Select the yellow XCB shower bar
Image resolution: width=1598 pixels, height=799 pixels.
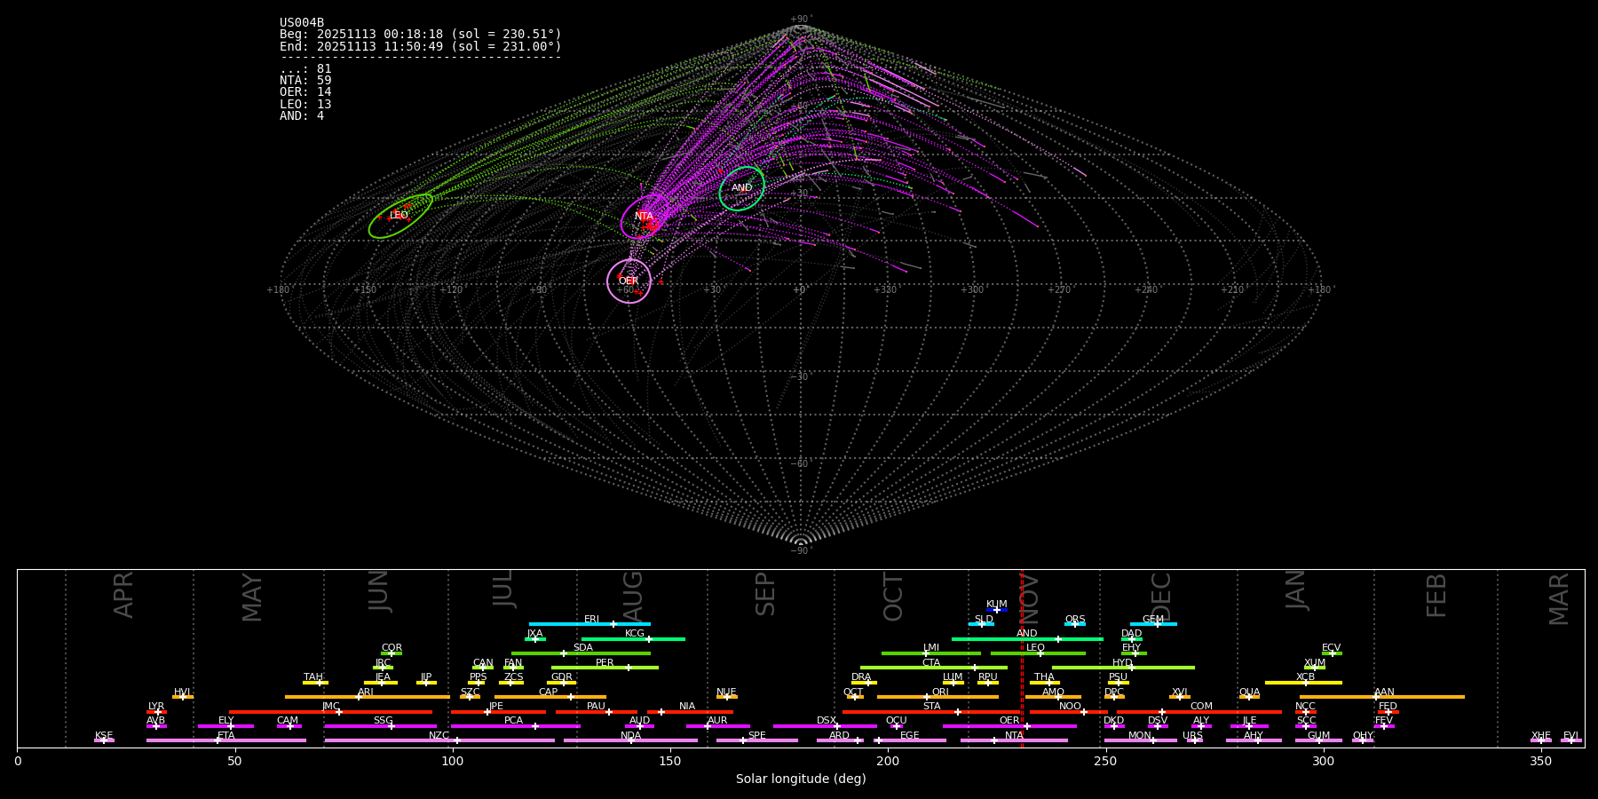[x=1303, y=683]
